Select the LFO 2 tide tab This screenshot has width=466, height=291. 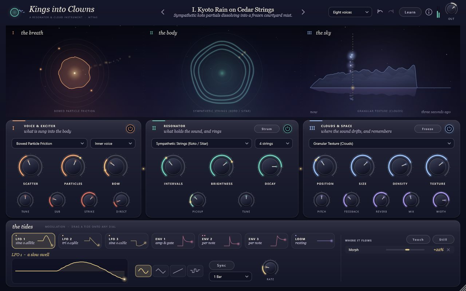click(80, 241)
